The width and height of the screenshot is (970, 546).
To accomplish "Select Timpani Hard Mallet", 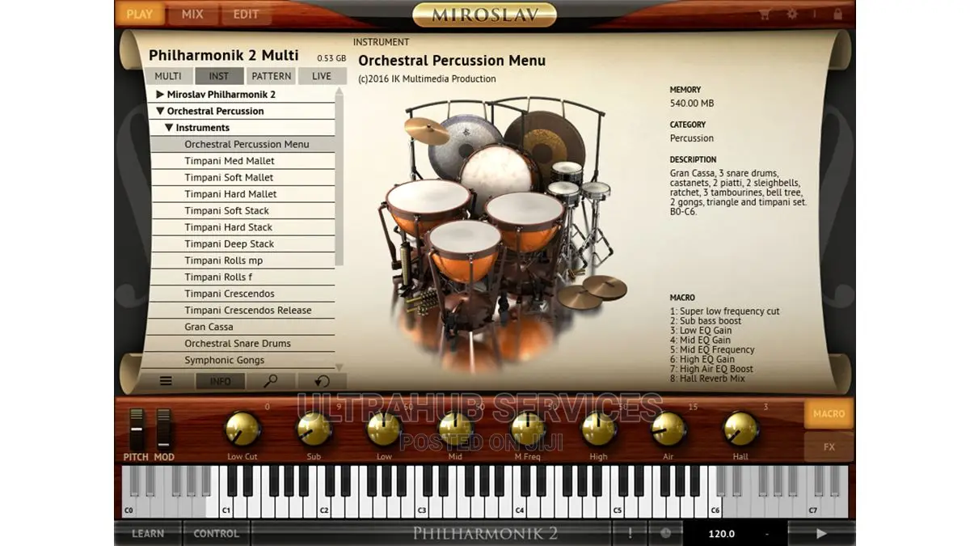I will [242, 194].
